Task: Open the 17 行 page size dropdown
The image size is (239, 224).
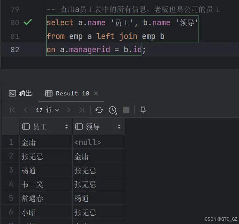Action: click(x=48, y=110)
